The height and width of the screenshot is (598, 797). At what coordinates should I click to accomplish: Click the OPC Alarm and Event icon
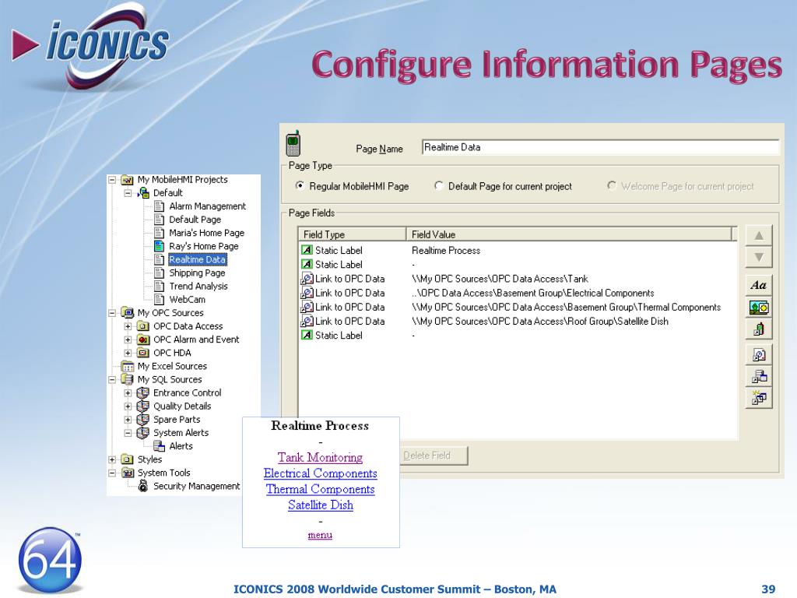(x=143, y=339)
